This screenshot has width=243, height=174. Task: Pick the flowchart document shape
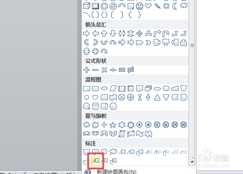point(140,89)
